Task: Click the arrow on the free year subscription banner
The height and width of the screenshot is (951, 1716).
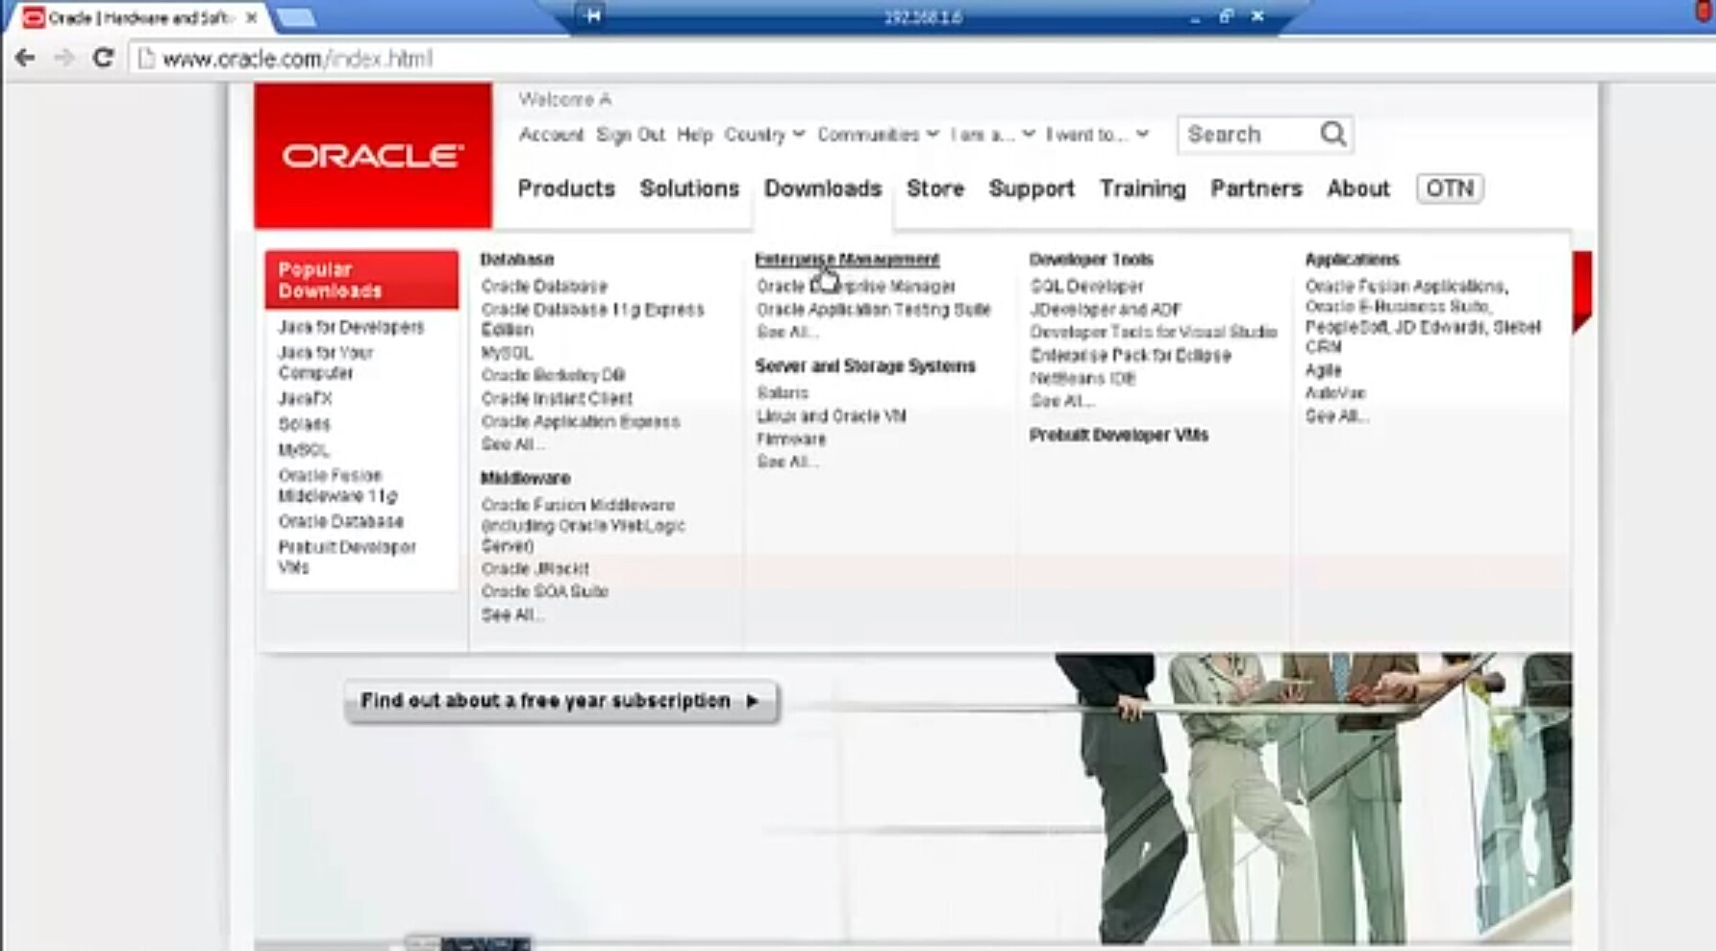Action: [x=752, y=701]
